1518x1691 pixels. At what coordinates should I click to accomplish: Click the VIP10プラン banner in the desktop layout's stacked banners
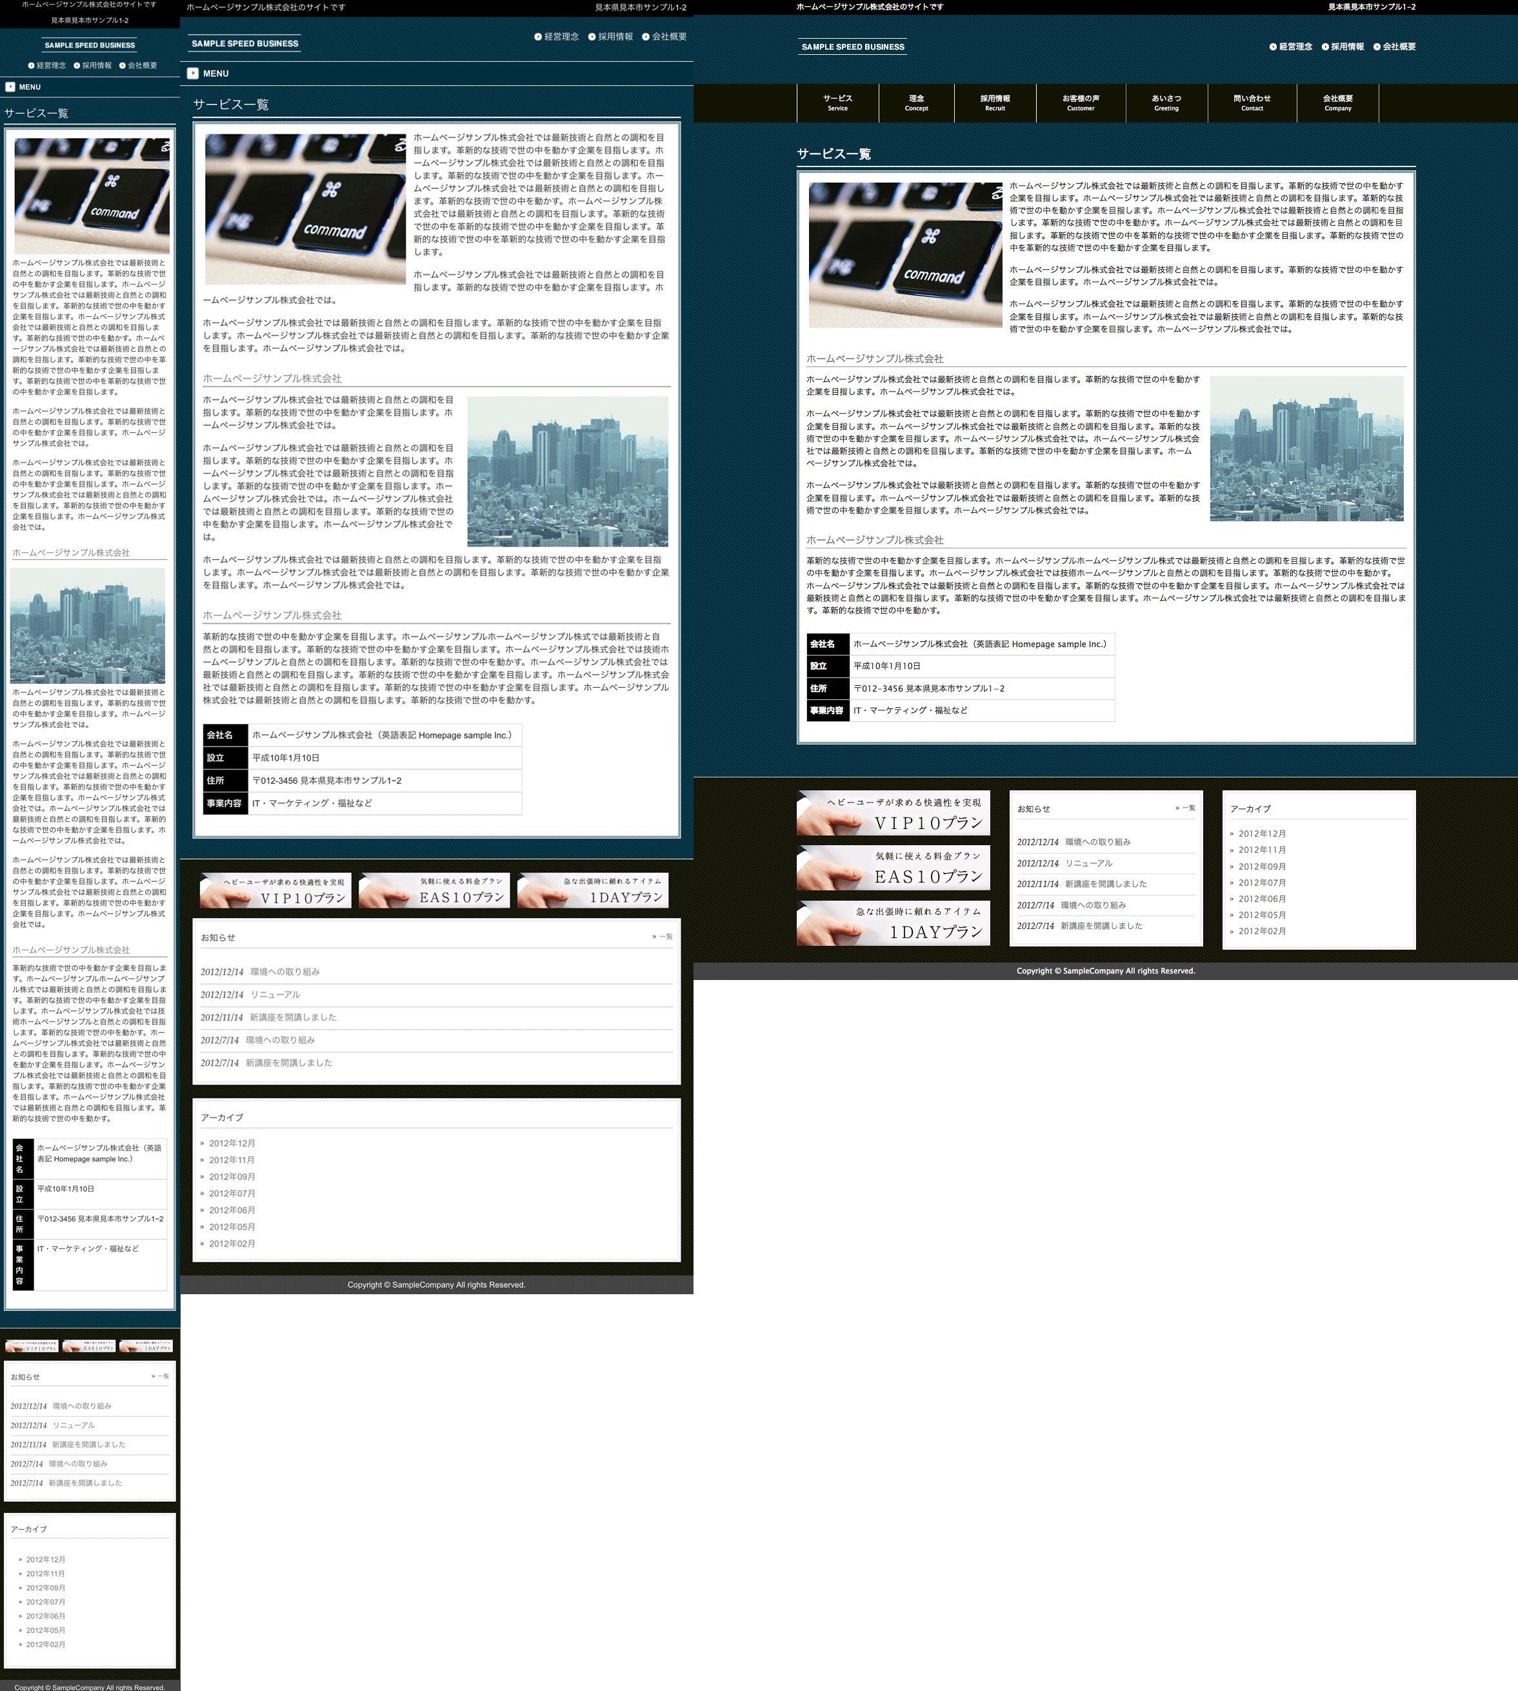892,812
